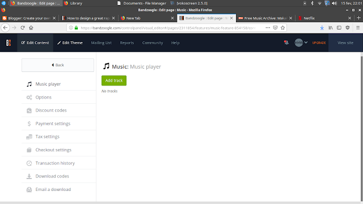363x204 pixels.
Task: Open the page actions three-dots icon
Action: click(x=268, y=28)
